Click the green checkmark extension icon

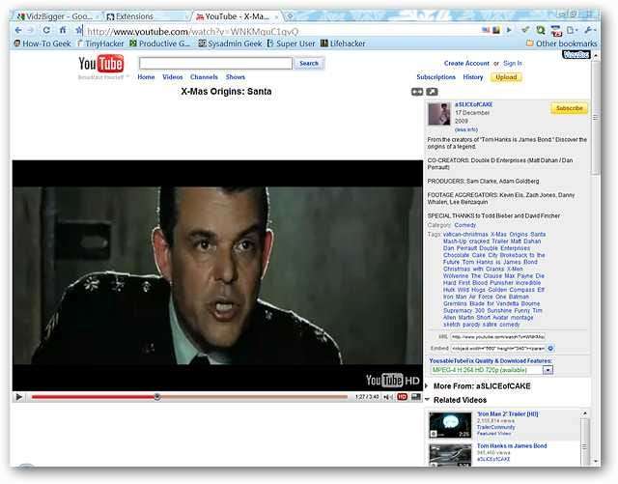[x=525, y=30]
